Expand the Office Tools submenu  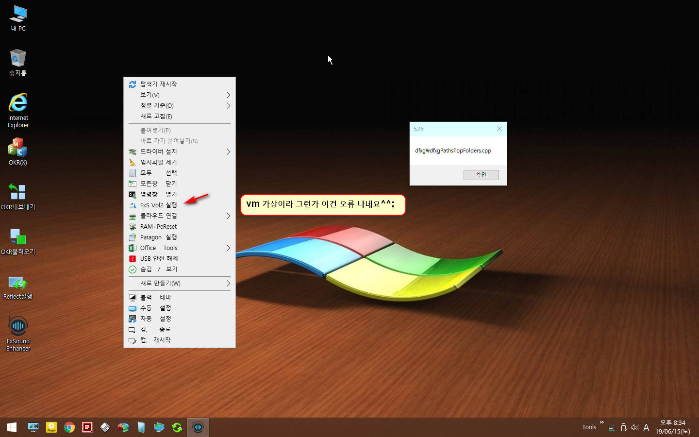pos(180,248)
